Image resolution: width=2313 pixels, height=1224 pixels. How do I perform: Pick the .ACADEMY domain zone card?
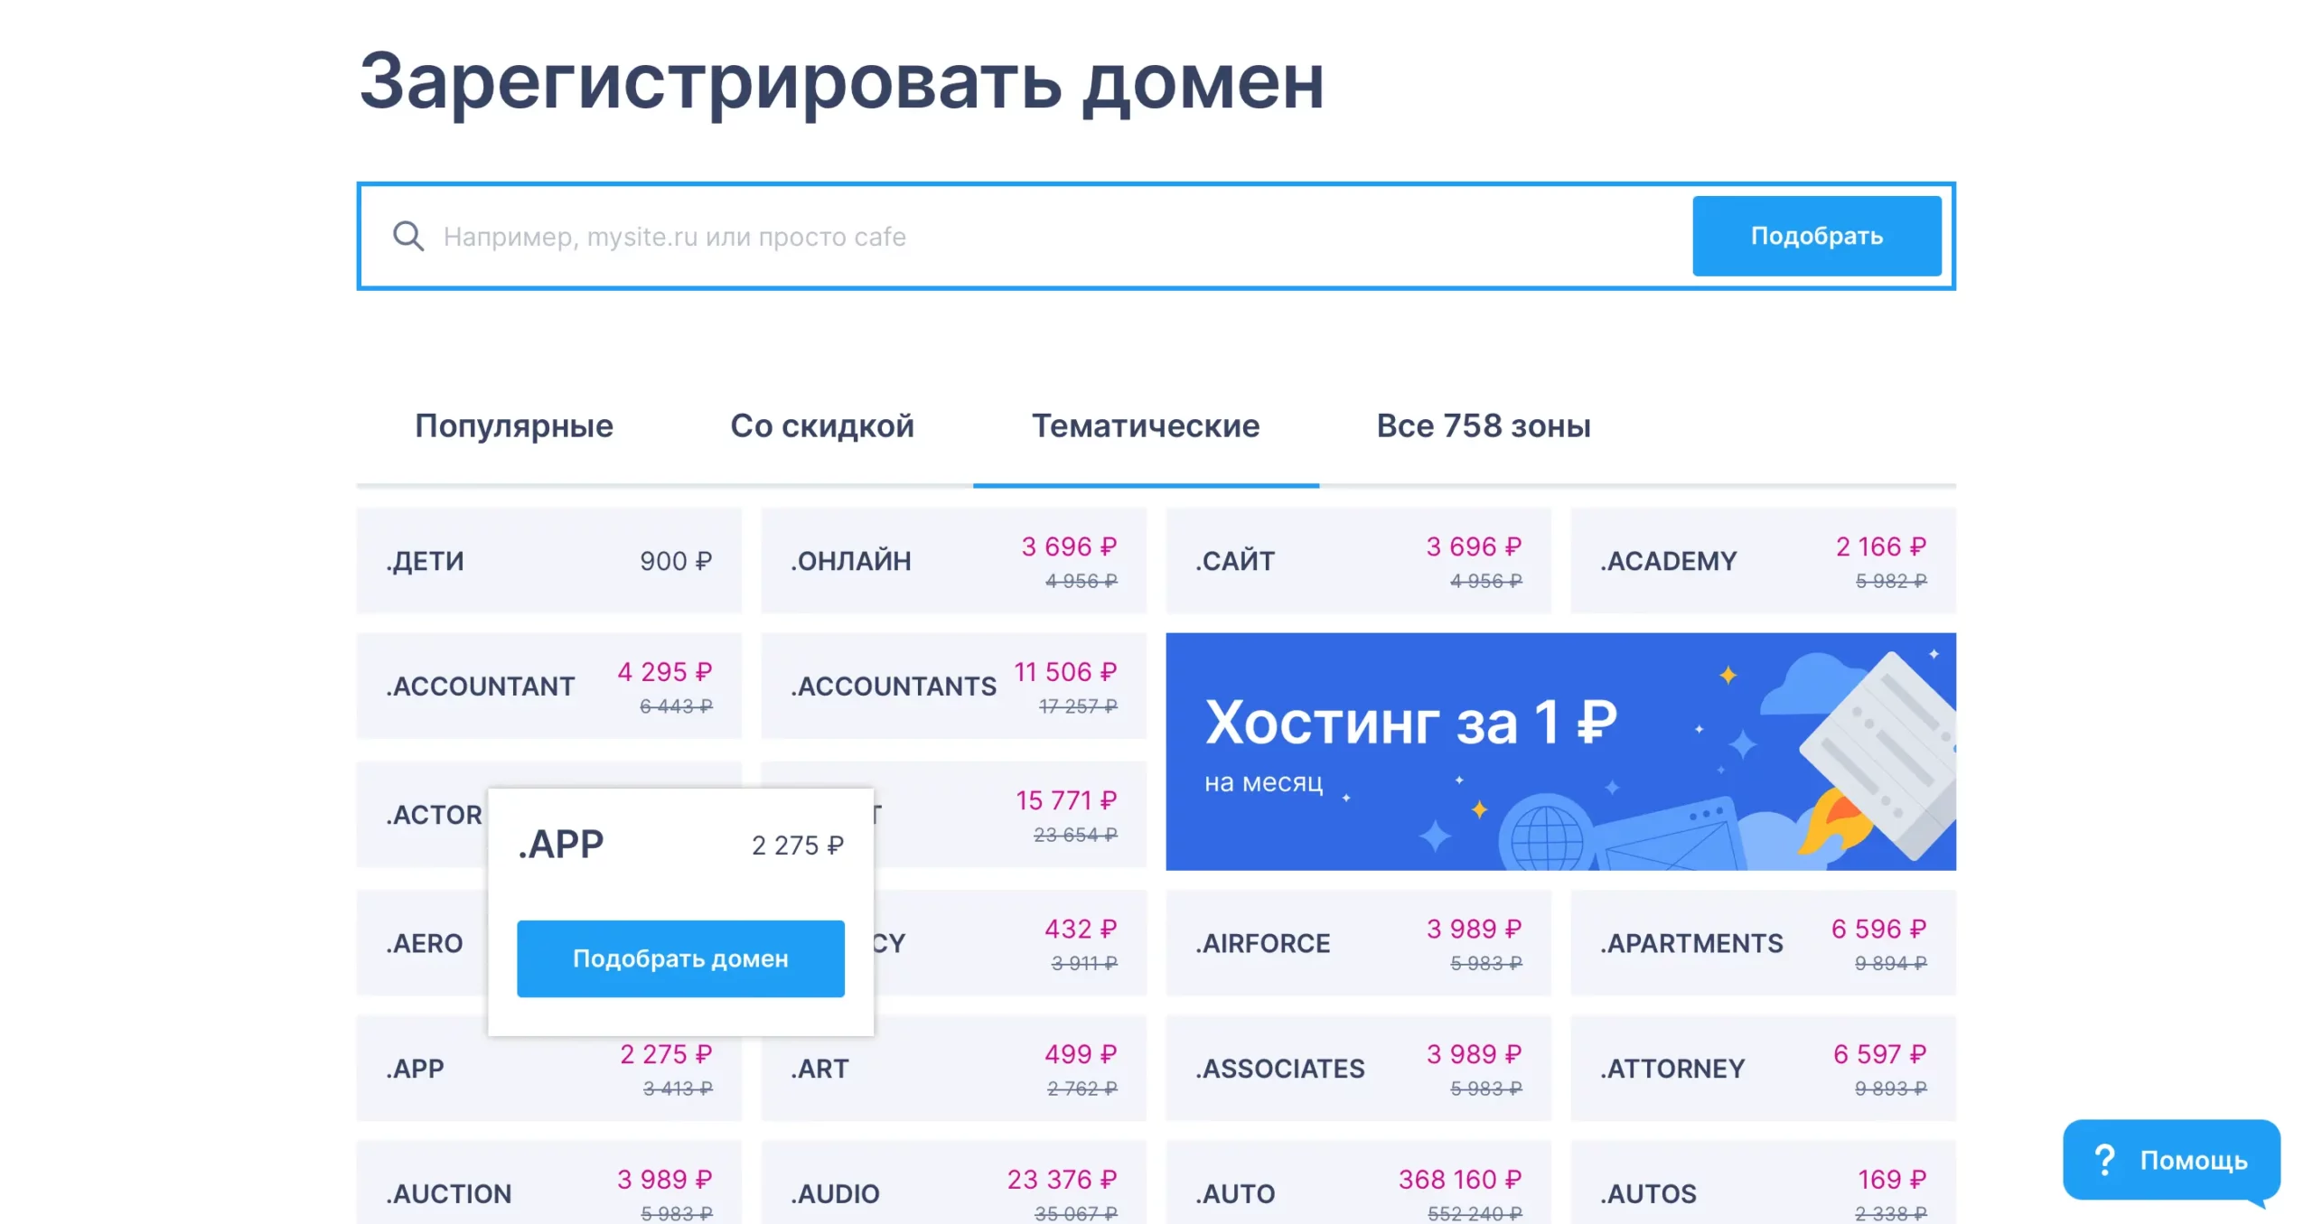[x=1762, y=560]
